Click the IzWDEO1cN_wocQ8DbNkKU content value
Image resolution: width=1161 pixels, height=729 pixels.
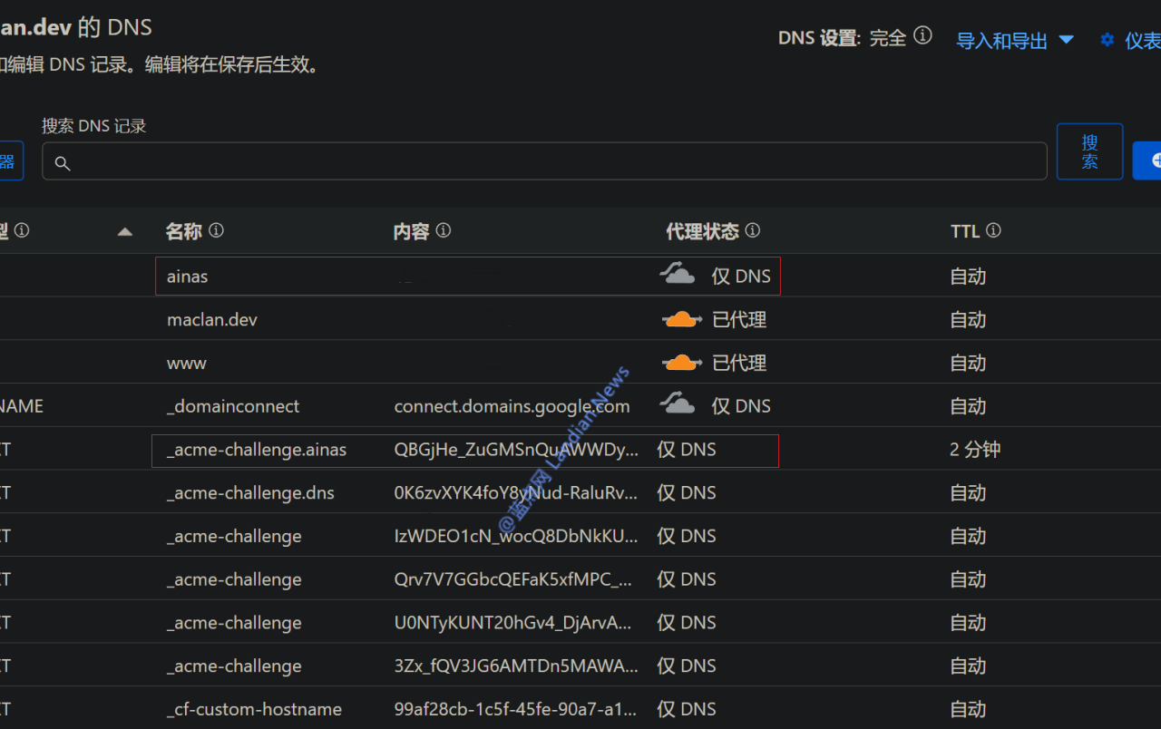pyautogui.click(x=516, y=537)
